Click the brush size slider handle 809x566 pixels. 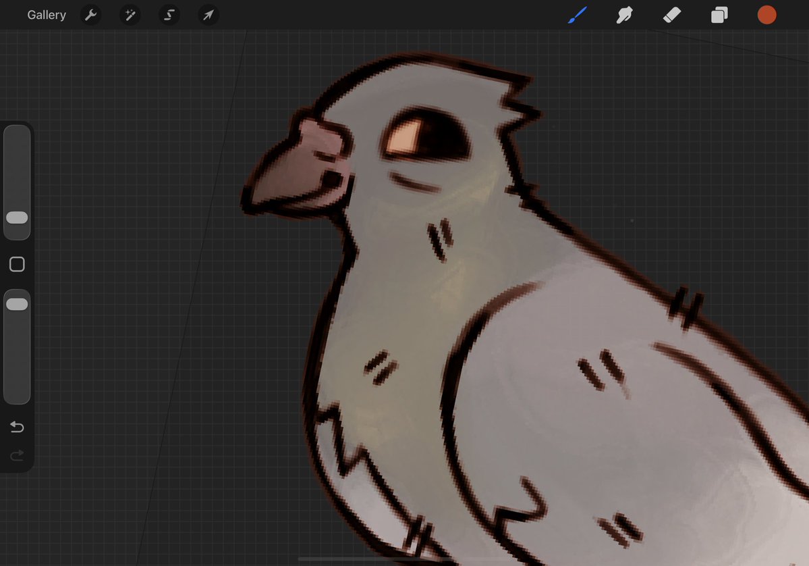pyautogui.click(x=17, y=217)
